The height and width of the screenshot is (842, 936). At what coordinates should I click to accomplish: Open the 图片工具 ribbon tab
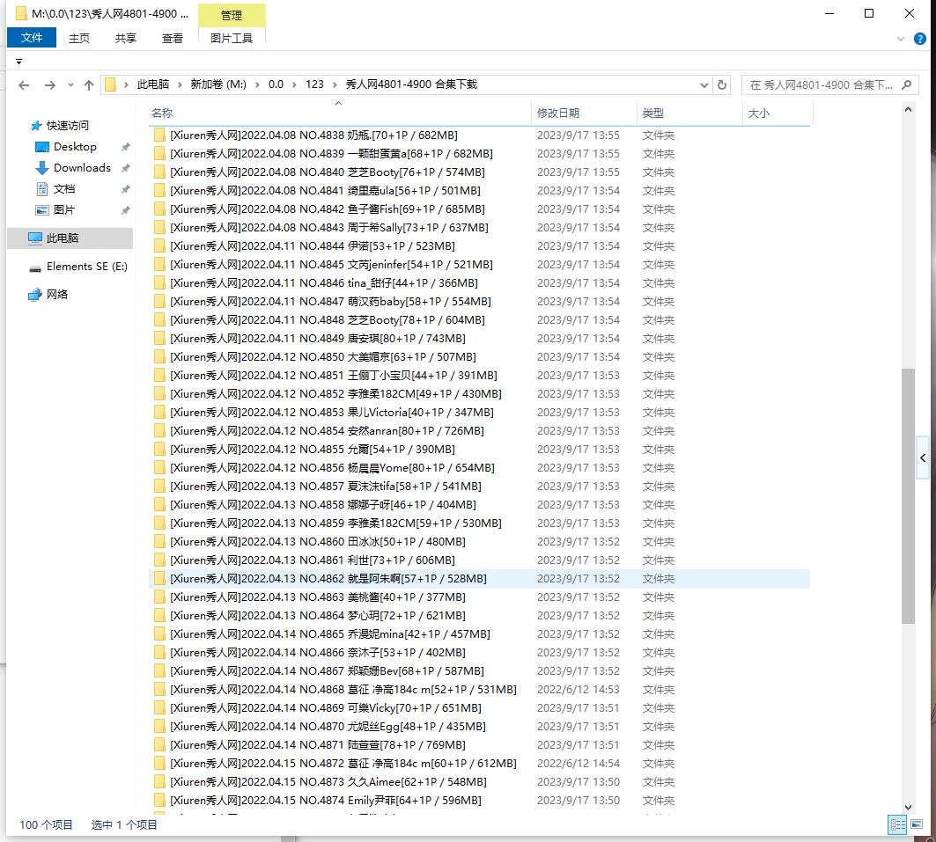pyautogui.click(x=232, y=38)
